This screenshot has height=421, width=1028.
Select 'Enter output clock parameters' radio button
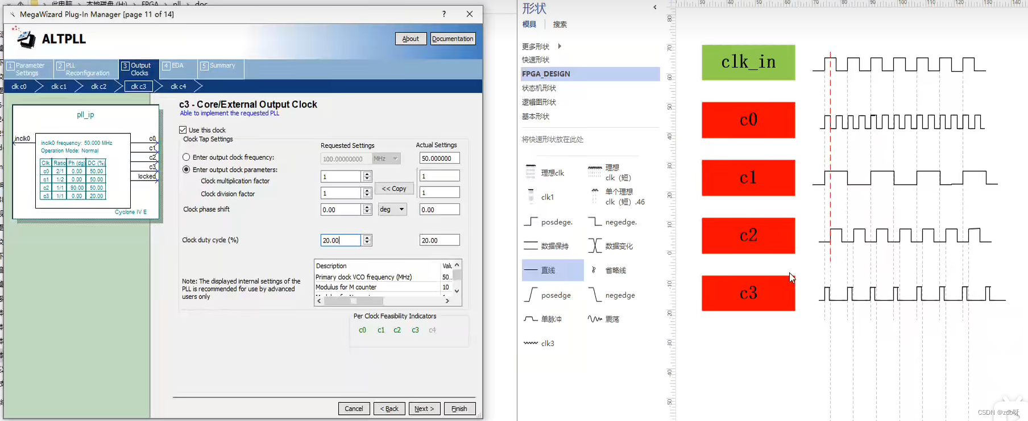pos(186,170)
